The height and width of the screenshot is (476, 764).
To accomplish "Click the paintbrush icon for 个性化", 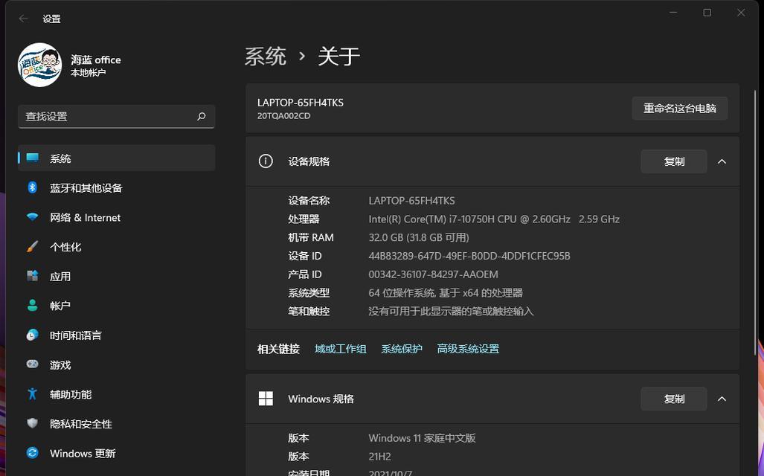I will [32, 246].
